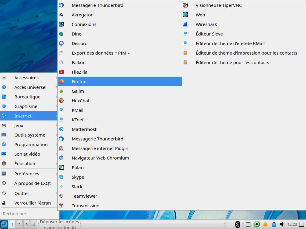Click the Falkon browser icon
The height and width of the screenshot is (229, 306).
click(x=61, y=62)
